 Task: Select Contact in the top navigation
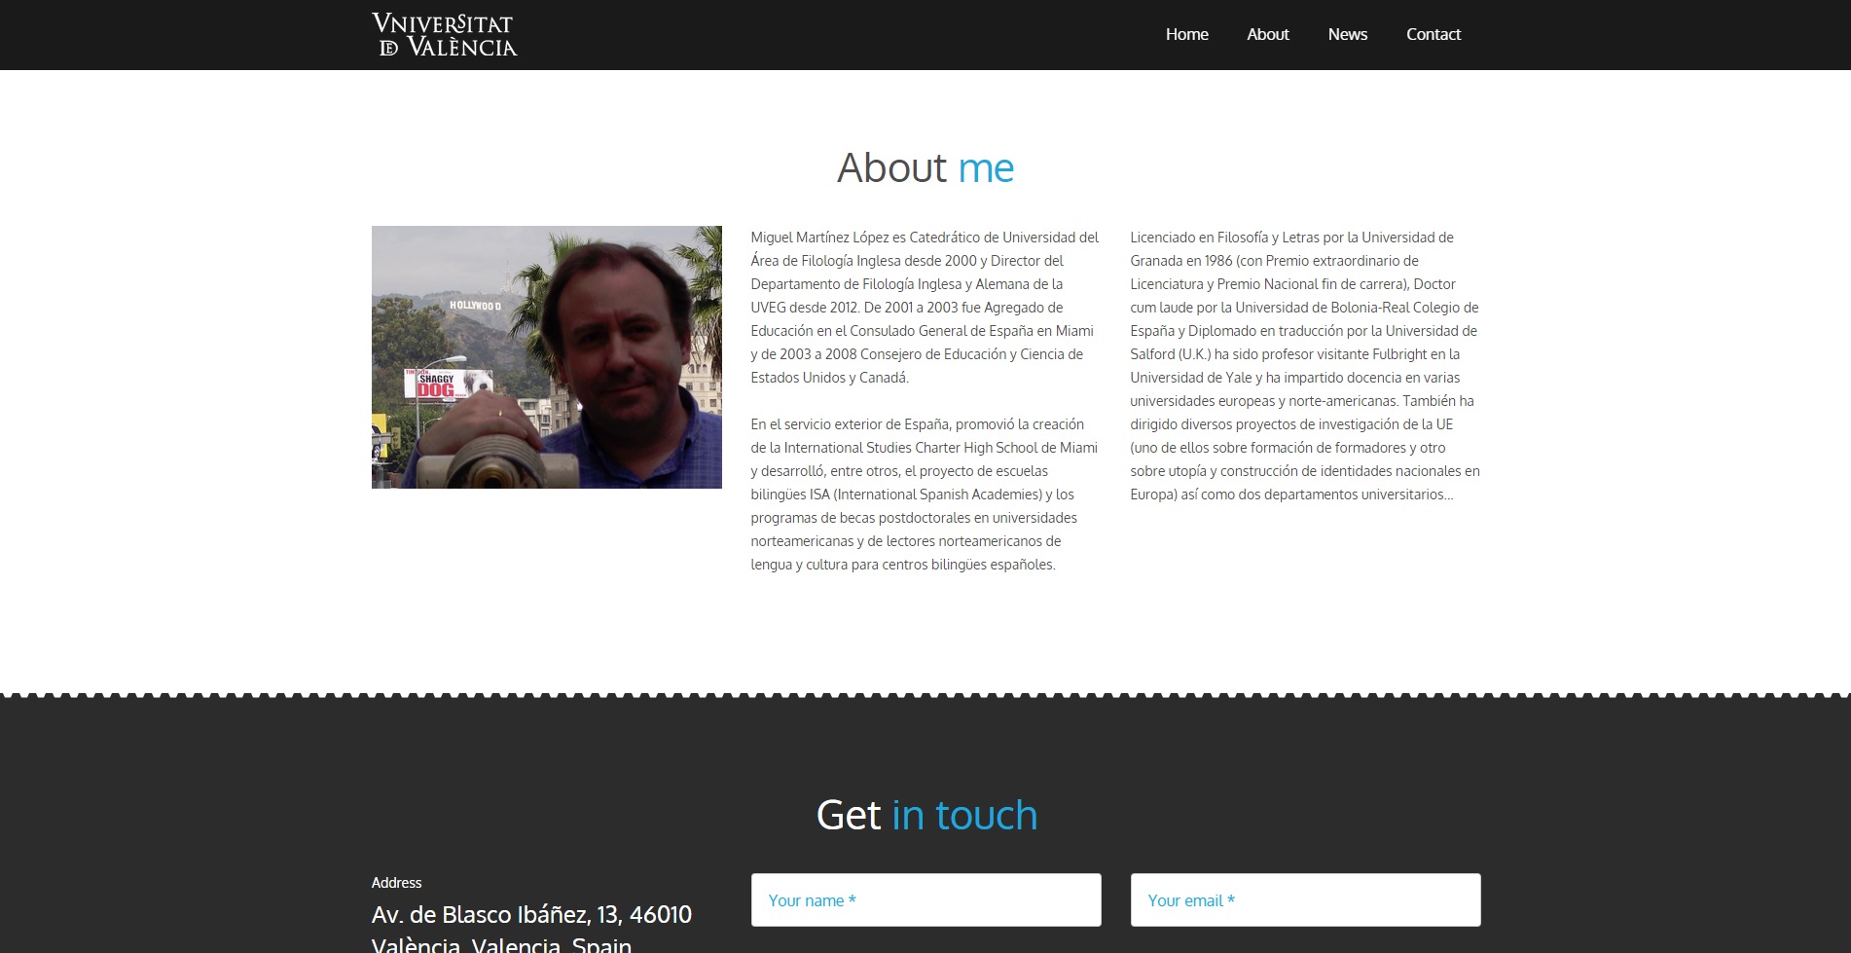pyautogui.click(x=1433, y=34)
